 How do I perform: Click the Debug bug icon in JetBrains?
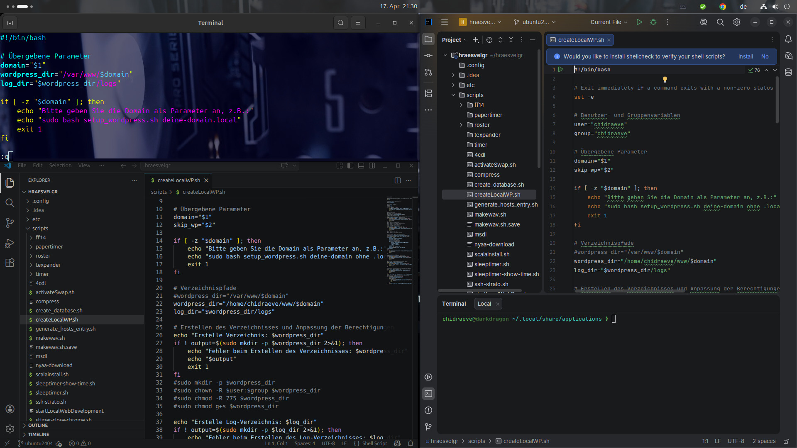click(x=653, y=22)
